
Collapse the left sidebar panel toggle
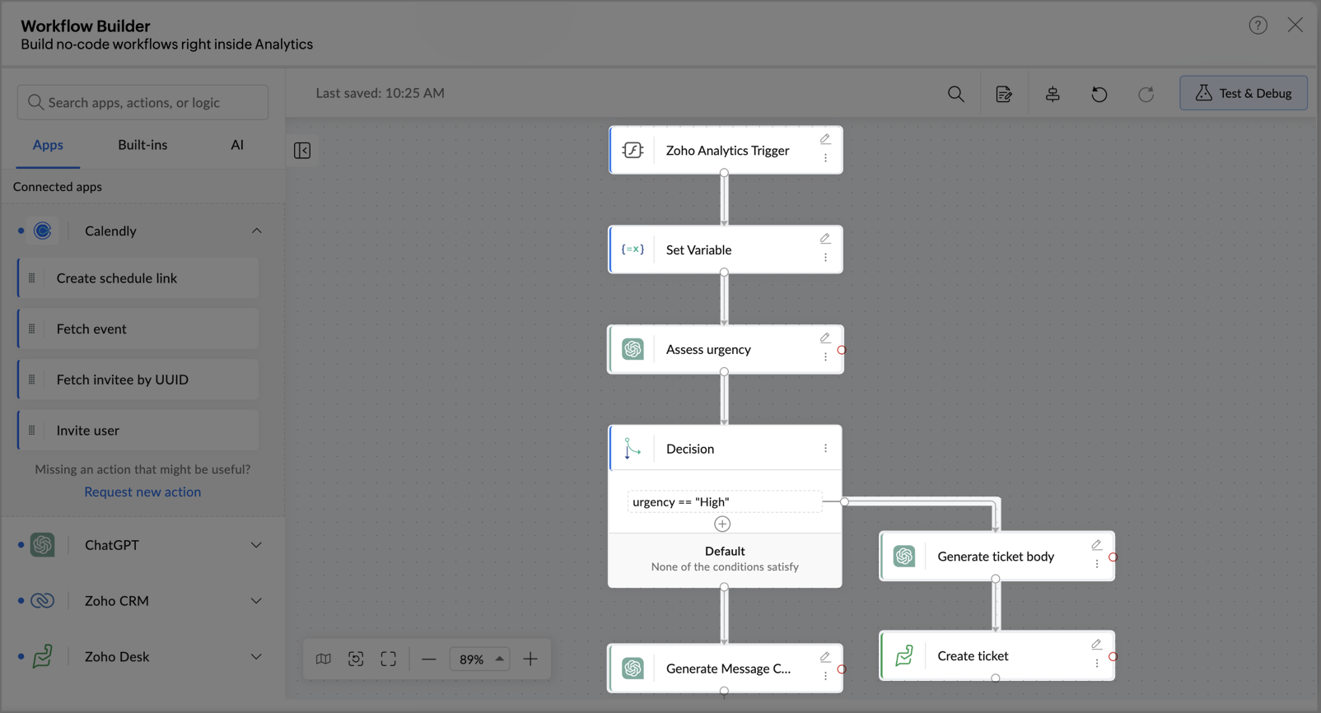click(302, 151)
